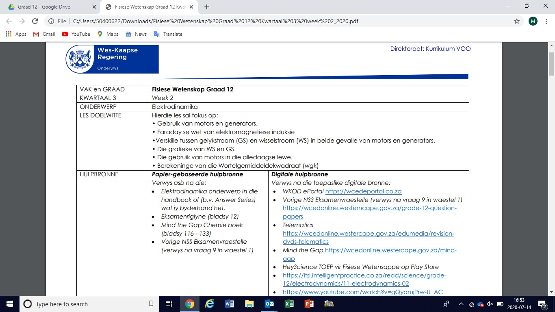Image resolution: width=555 pixels, height=312 pixels.
Task: Open the News bookmark
Action: (x=136, y=34)
